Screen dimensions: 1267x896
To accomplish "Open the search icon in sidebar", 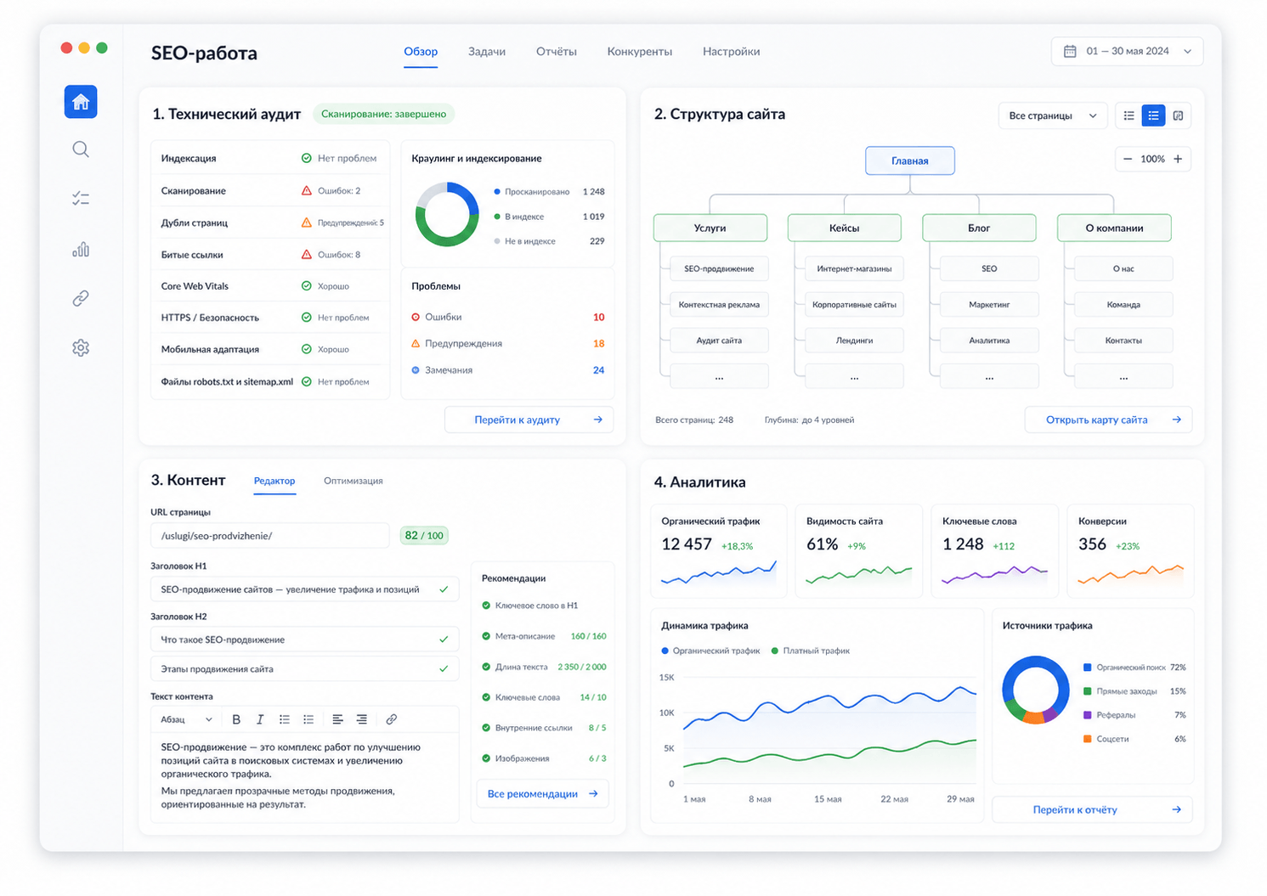I will click(x=81, y=149).
